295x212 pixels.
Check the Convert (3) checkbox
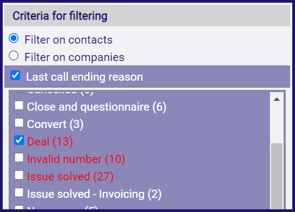19,123
